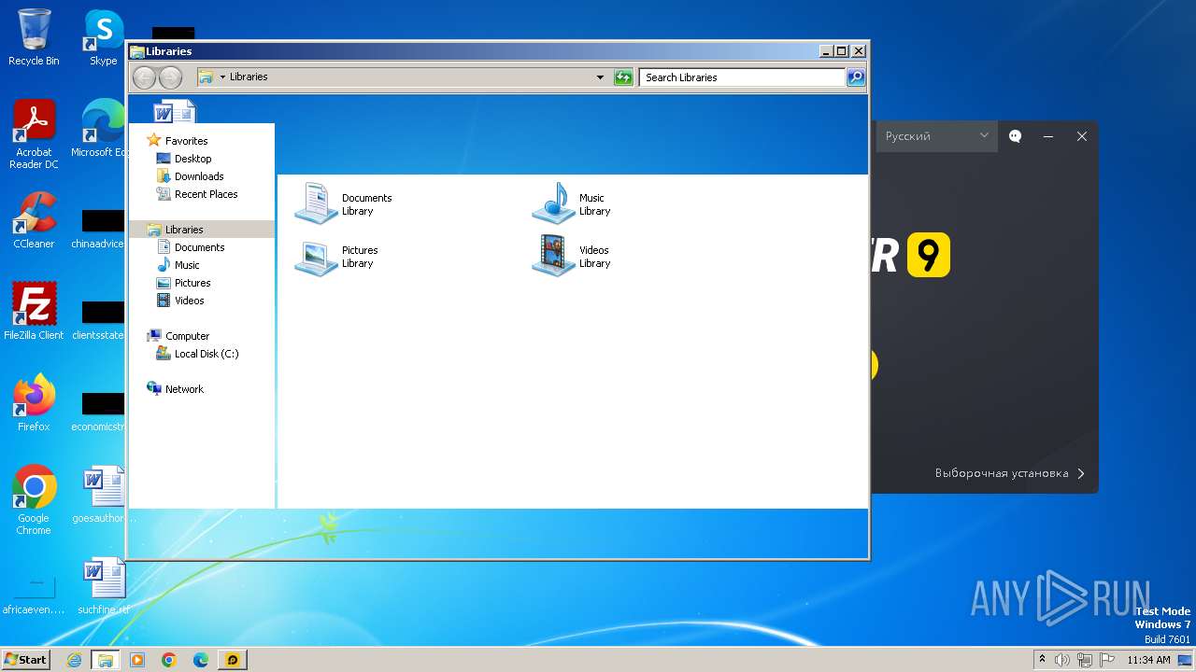Select the chinaadvice desktop file
Viewport: 1196px width, 672px height.
pyautogui.click(x=99, y=230)
